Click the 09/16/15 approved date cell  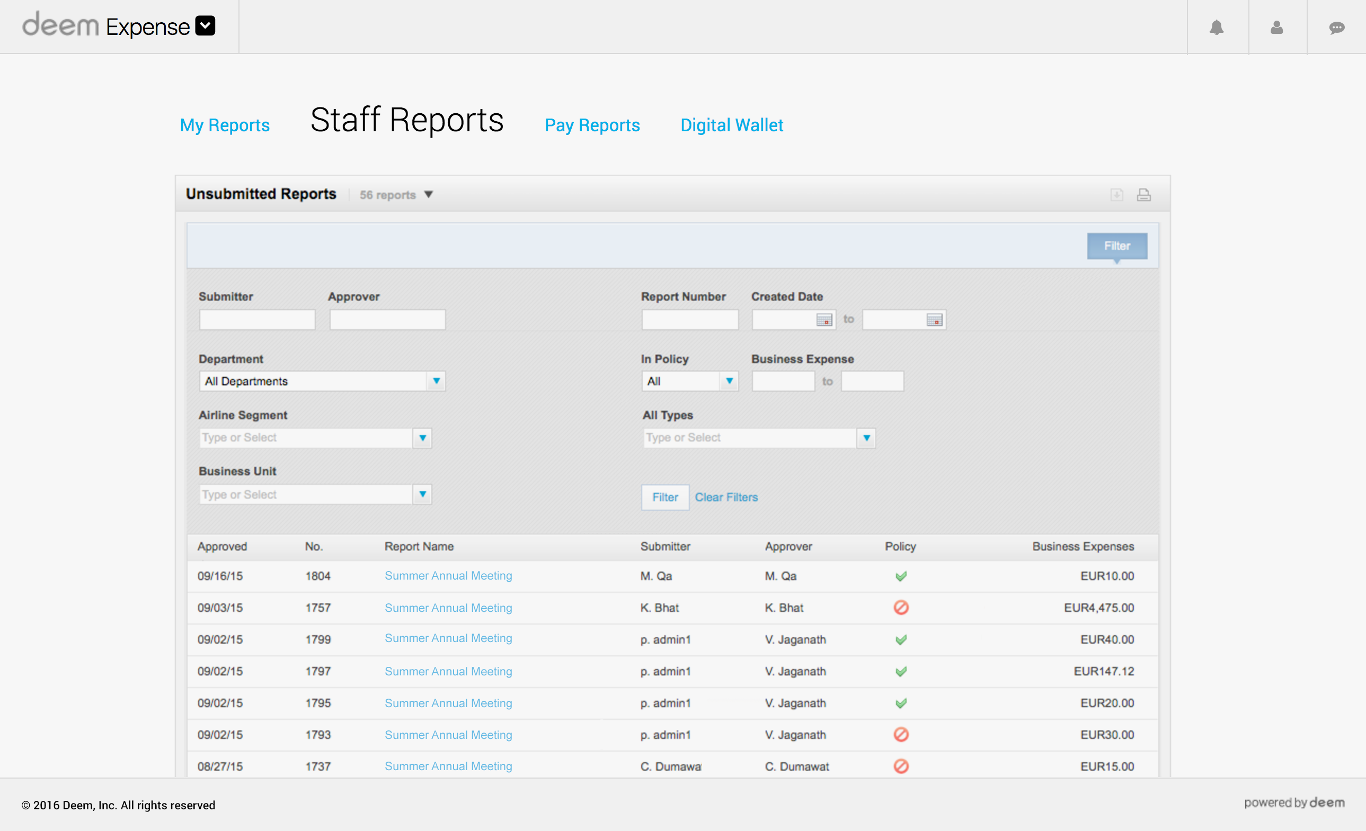[x=220, y=576]
